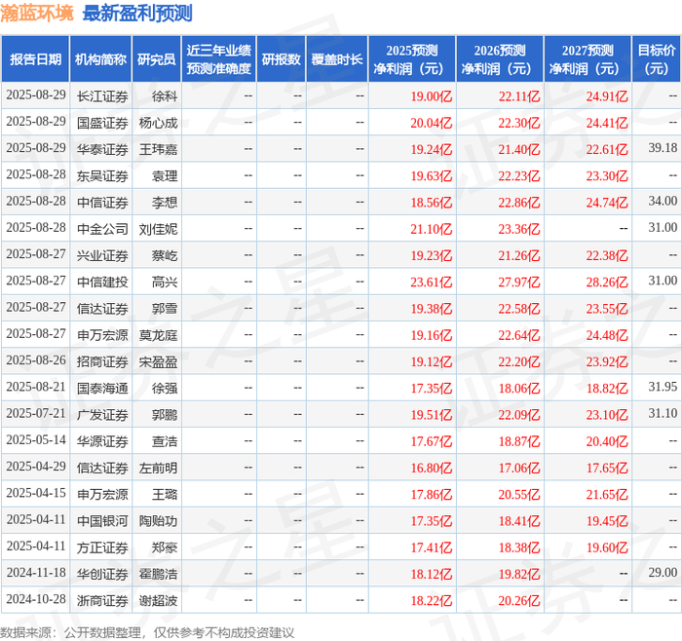This screenshot has height=641, width=682.
Task: Click the 近三年业绩预测准确度 column header
Action: pos(219,59)
